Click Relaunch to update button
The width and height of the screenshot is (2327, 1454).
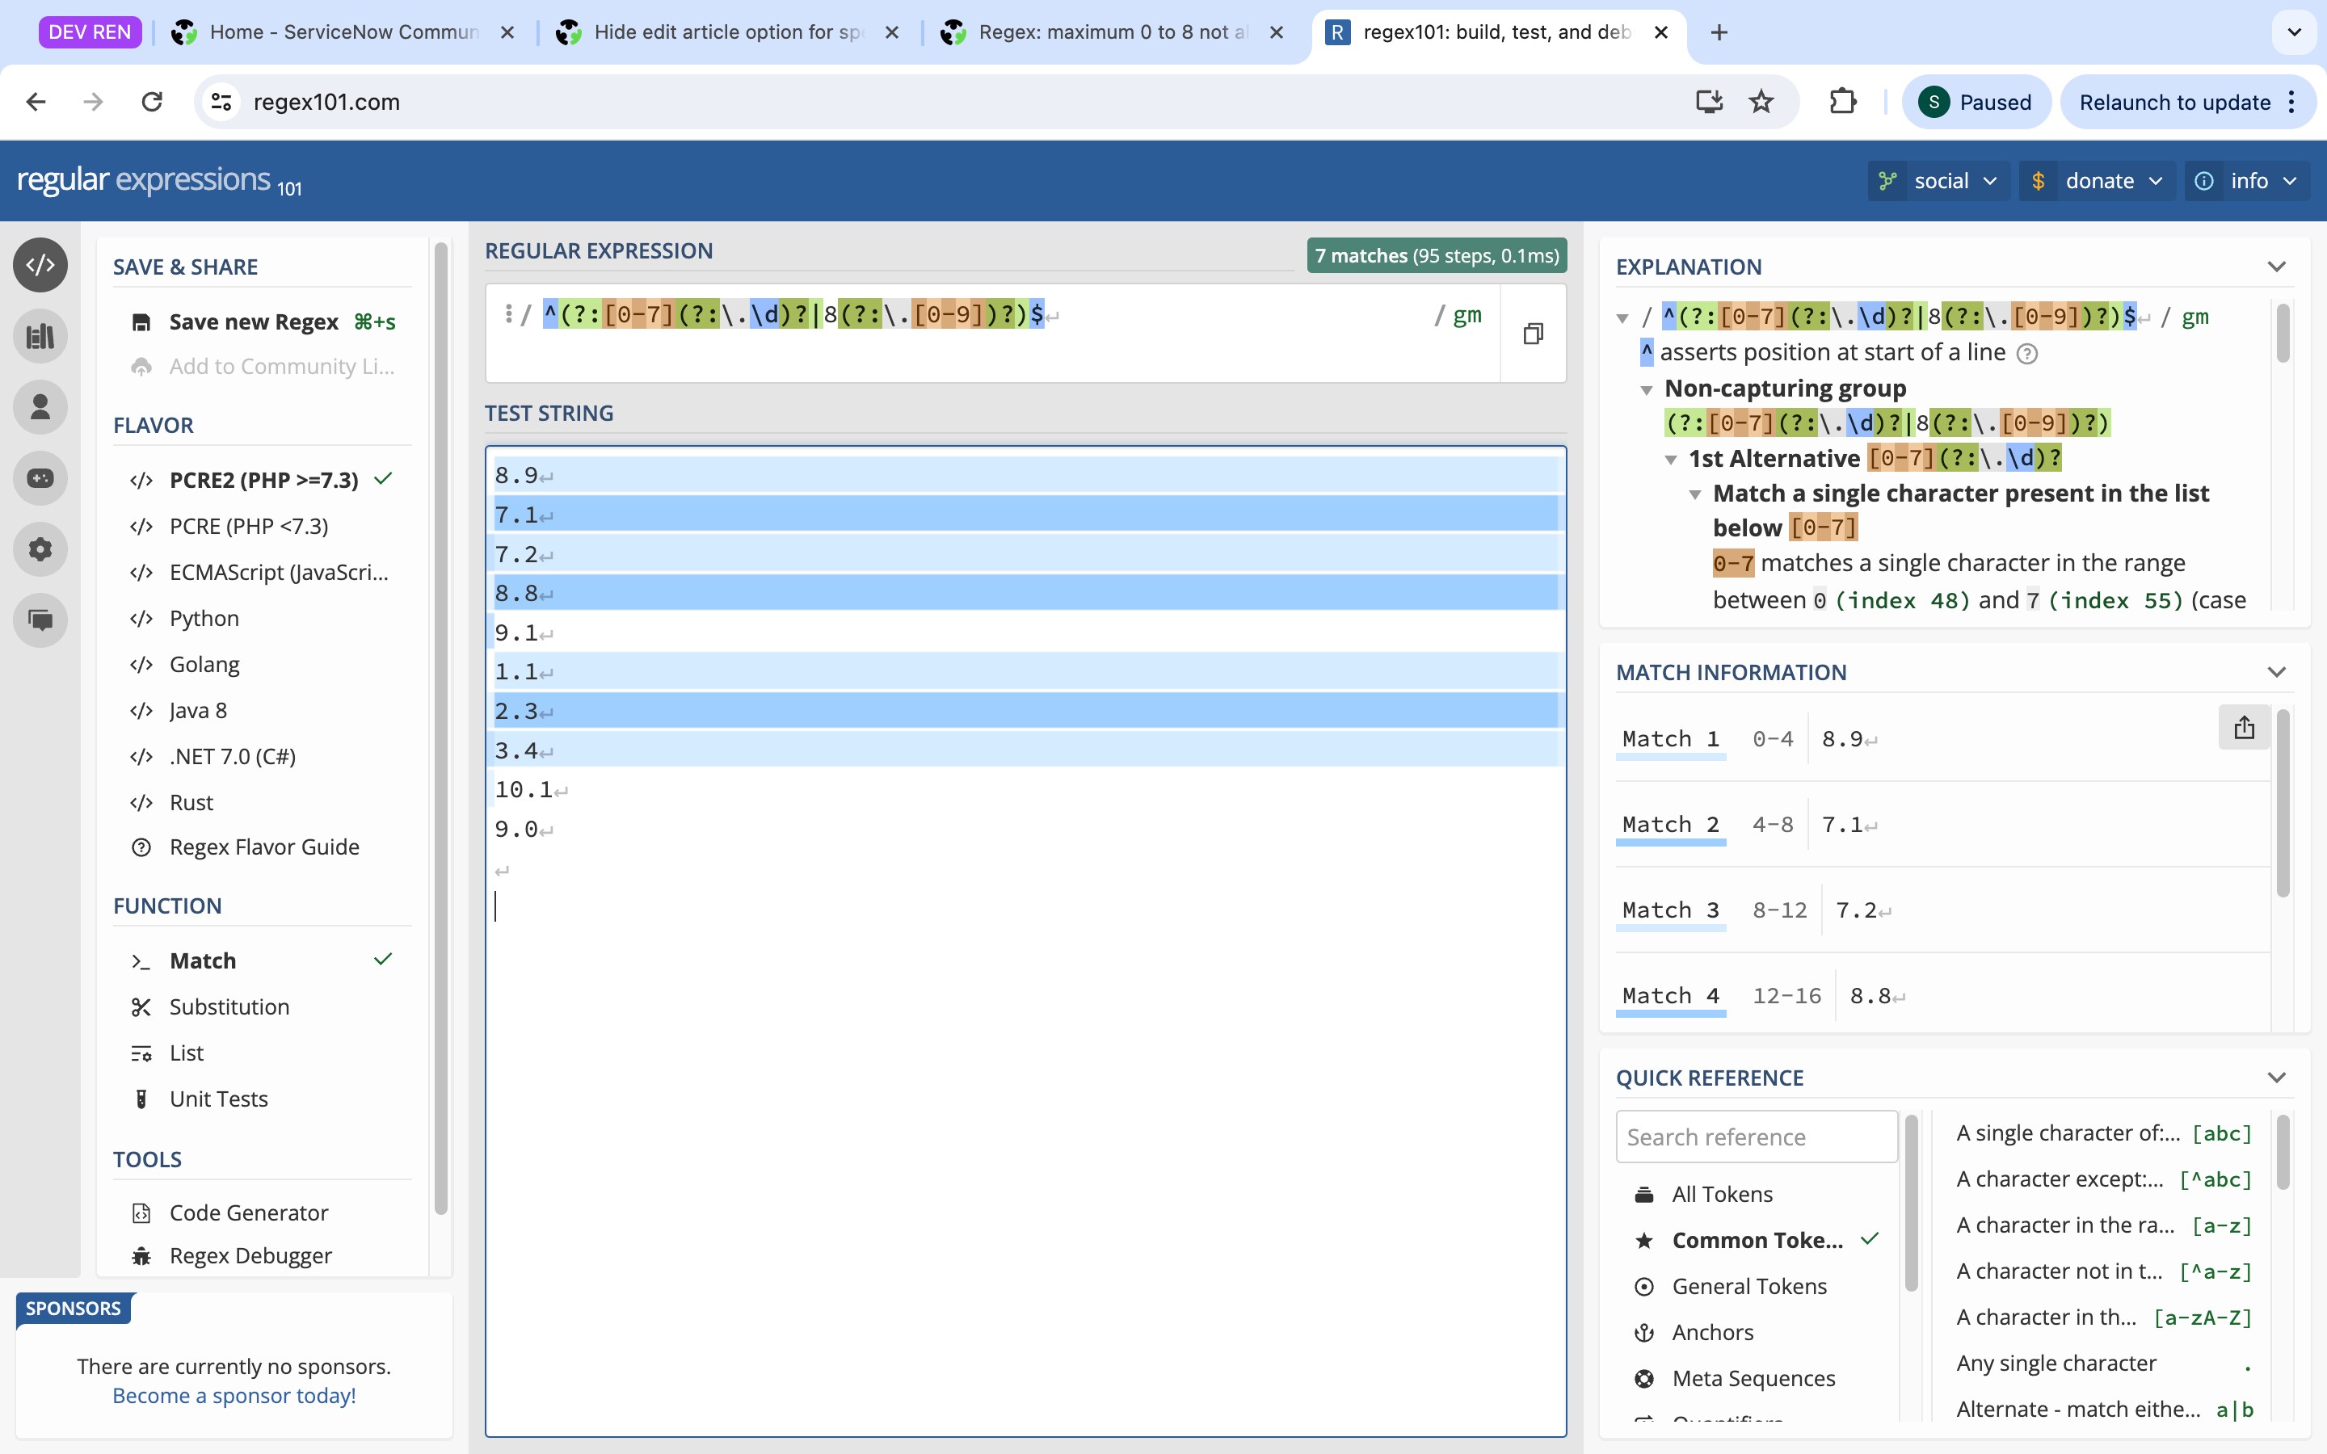tap(2186, 102)
